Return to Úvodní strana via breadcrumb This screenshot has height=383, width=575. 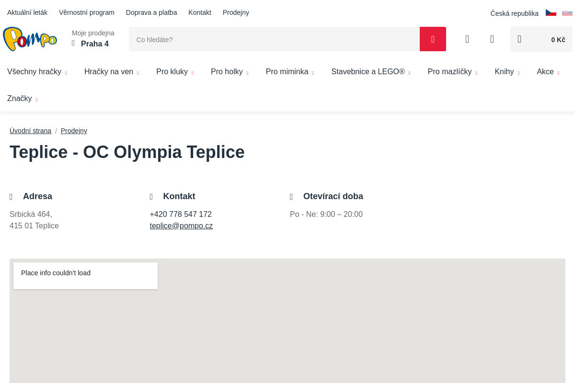tap(30, 131)
